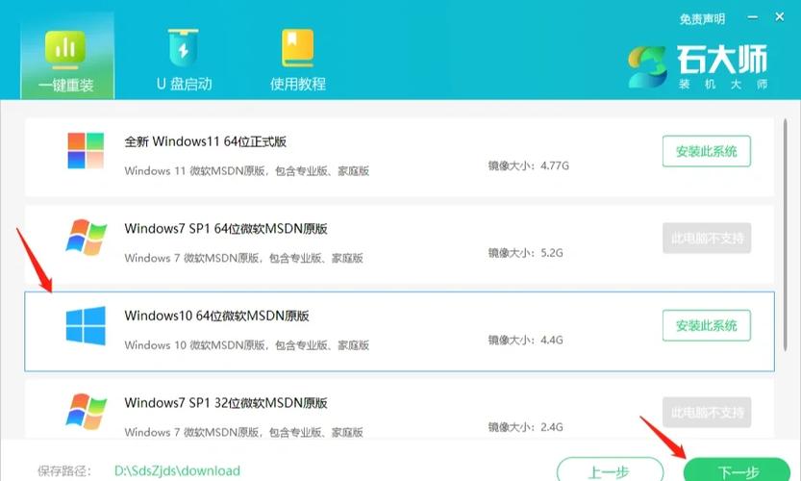Click the Windows 10 logo icon
This screenshot has height=481, width=801.
(86, 325)
